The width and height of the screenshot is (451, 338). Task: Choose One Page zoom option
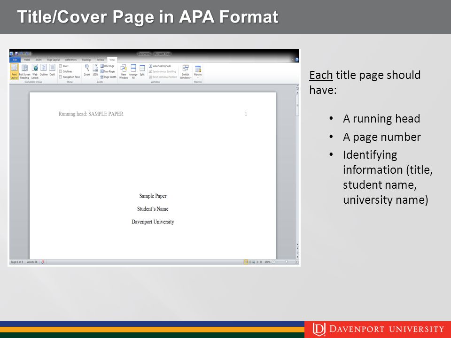click(x=107, y=66)
